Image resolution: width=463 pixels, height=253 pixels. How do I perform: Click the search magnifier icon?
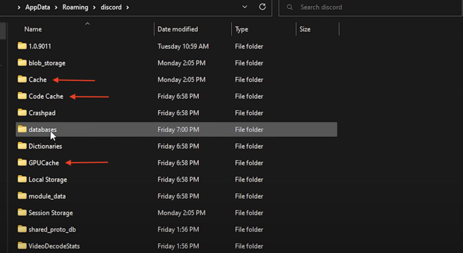(290, 7)
